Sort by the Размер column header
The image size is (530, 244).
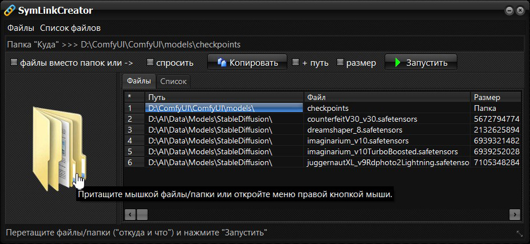click(496, 97)
